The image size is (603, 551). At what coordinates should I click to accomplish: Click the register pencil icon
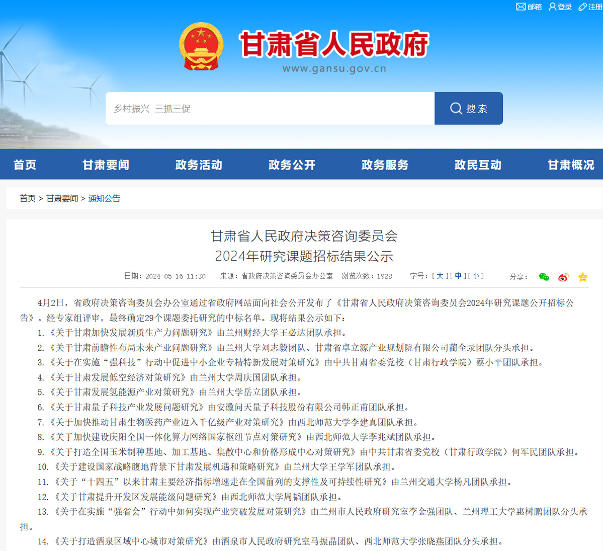click(x=582, y=7)
